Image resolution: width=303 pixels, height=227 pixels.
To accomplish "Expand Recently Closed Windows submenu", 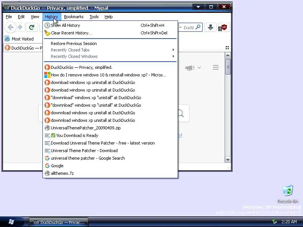I will pos(110,56).
